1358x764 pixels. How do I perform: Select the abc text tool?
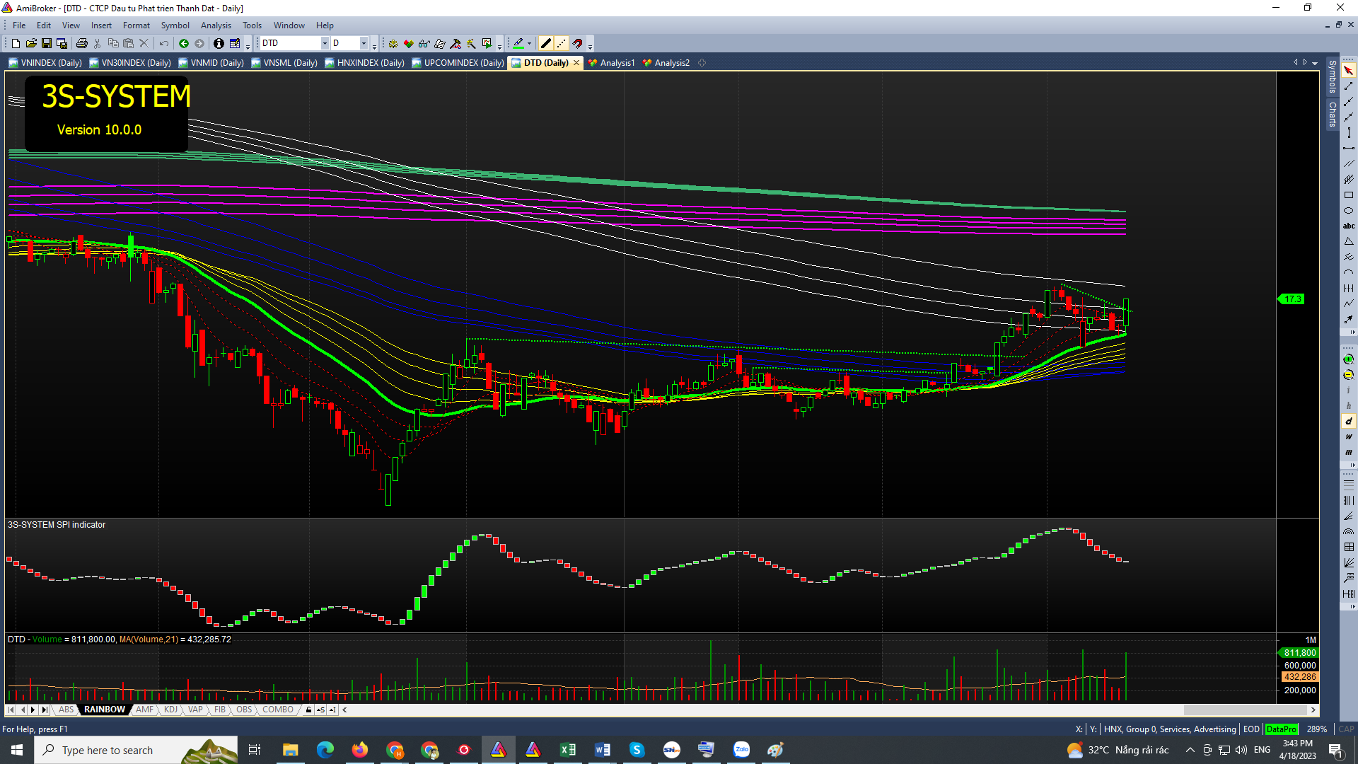coord(1348,226)
